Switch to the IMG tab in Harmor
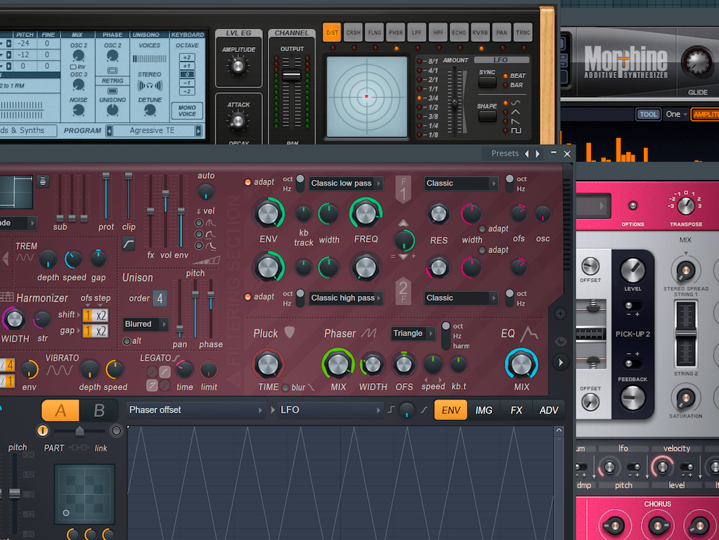The width and height of the screenshot is (719, 540). pos(484,409)
